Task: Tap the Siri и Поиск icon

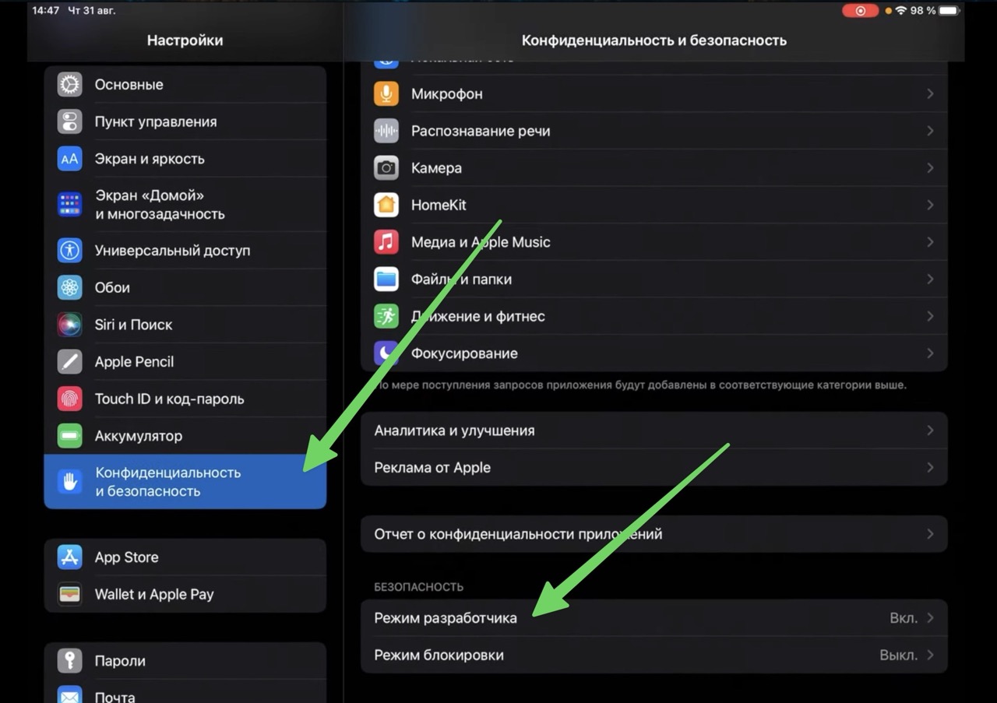Action: click(70, 325)
